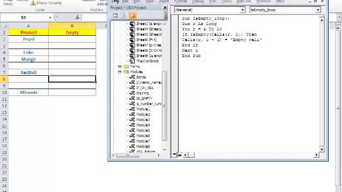Image resolution: width=342 pixels, height=192 pixels.
Task: Select column A header in Excel
Action: point(28,26)
